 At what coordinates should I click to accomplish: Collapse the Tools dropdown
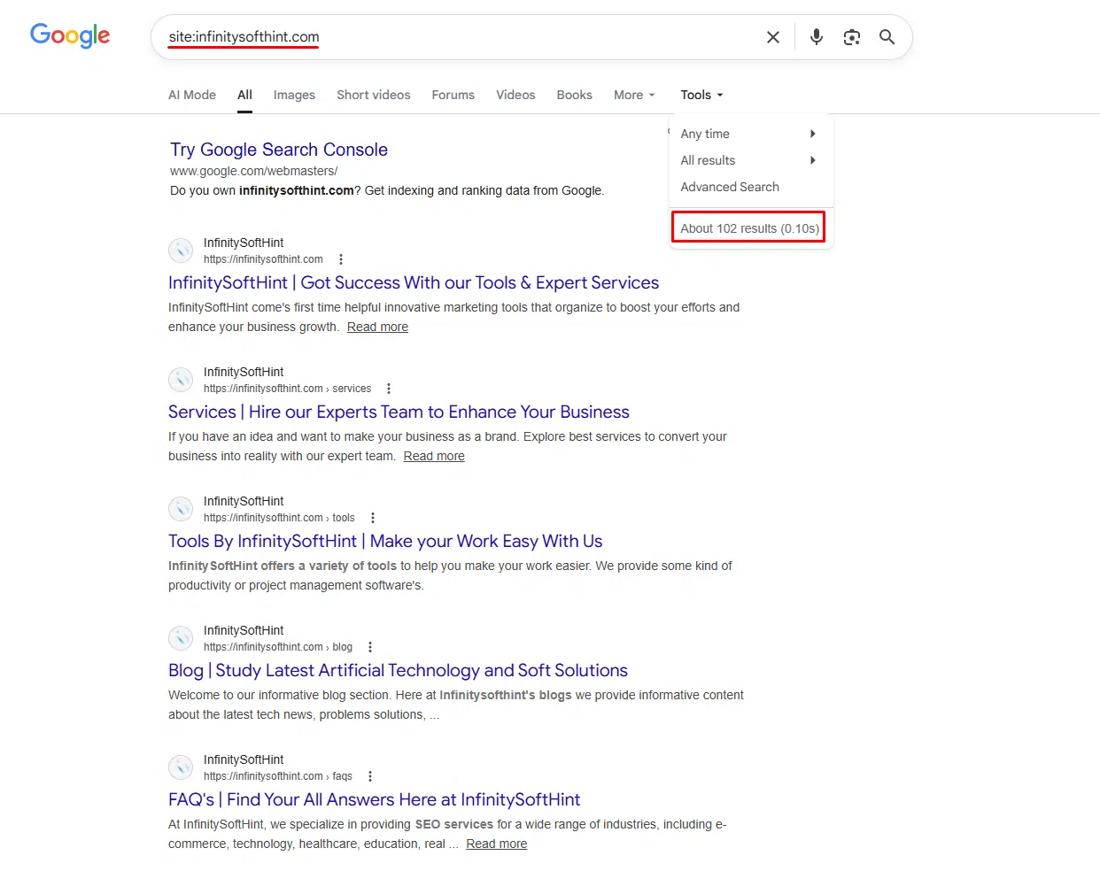tap(701, 95)
